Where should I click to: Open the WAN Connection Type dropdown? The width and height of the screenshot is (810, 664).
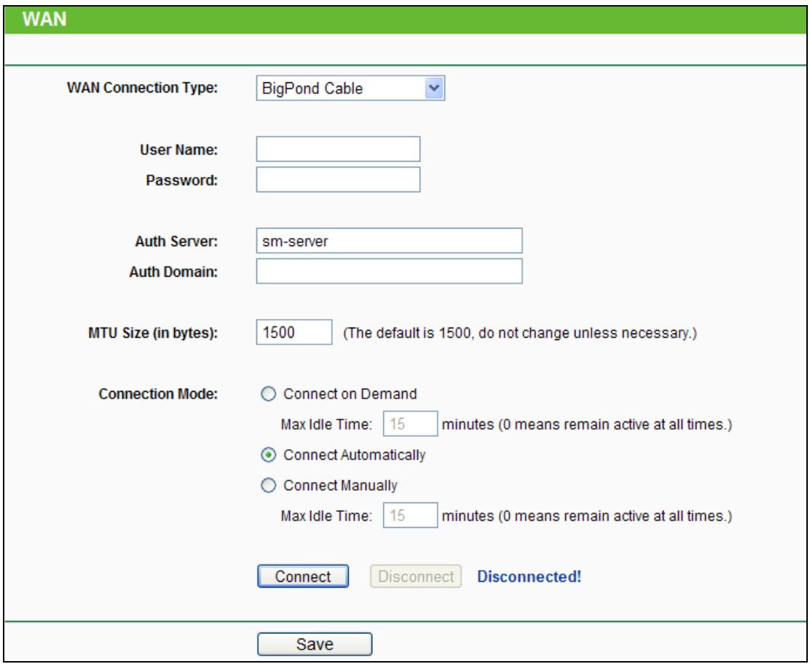tap(350, 88)
